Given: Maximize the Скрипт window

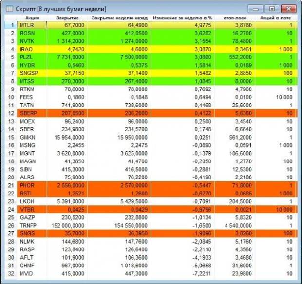Looking at the screenshot, I should click(x=272, y=9).
